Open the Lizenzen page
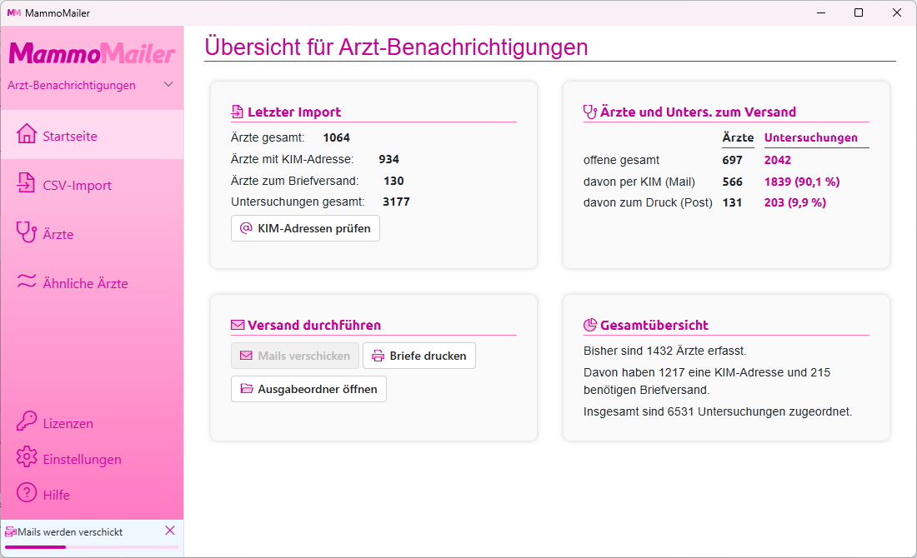 (x=92, y=422)
